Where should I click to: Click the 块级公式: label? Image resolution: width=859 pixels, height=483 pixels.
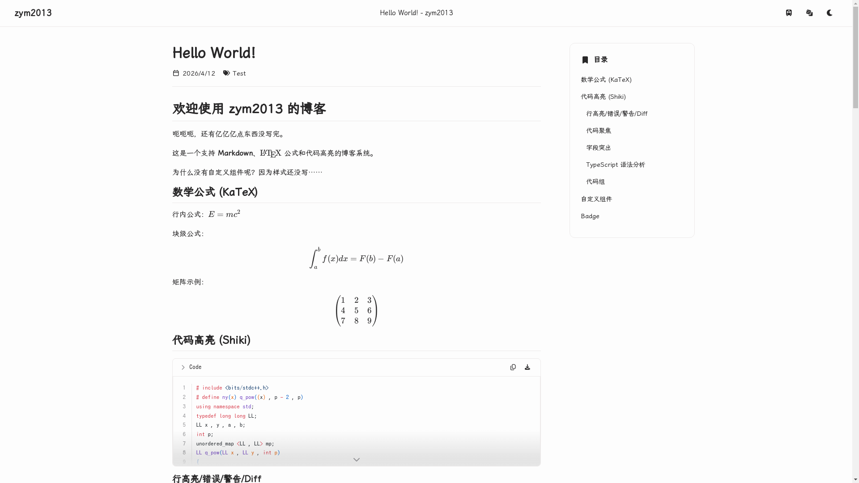coord(188,233)
